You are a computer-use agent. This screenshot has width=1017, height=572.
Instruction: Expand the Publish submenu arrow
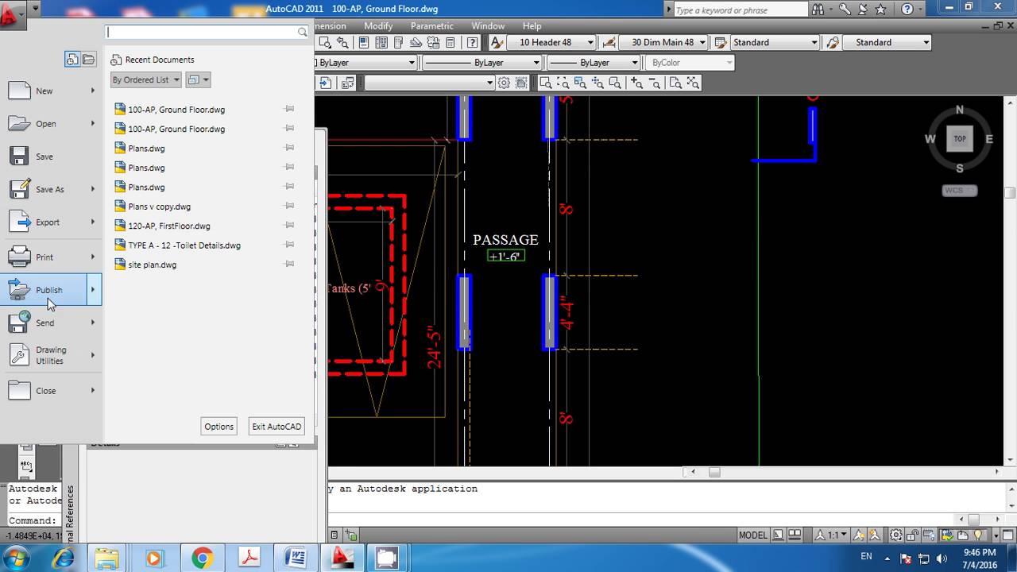pos(93,290)
